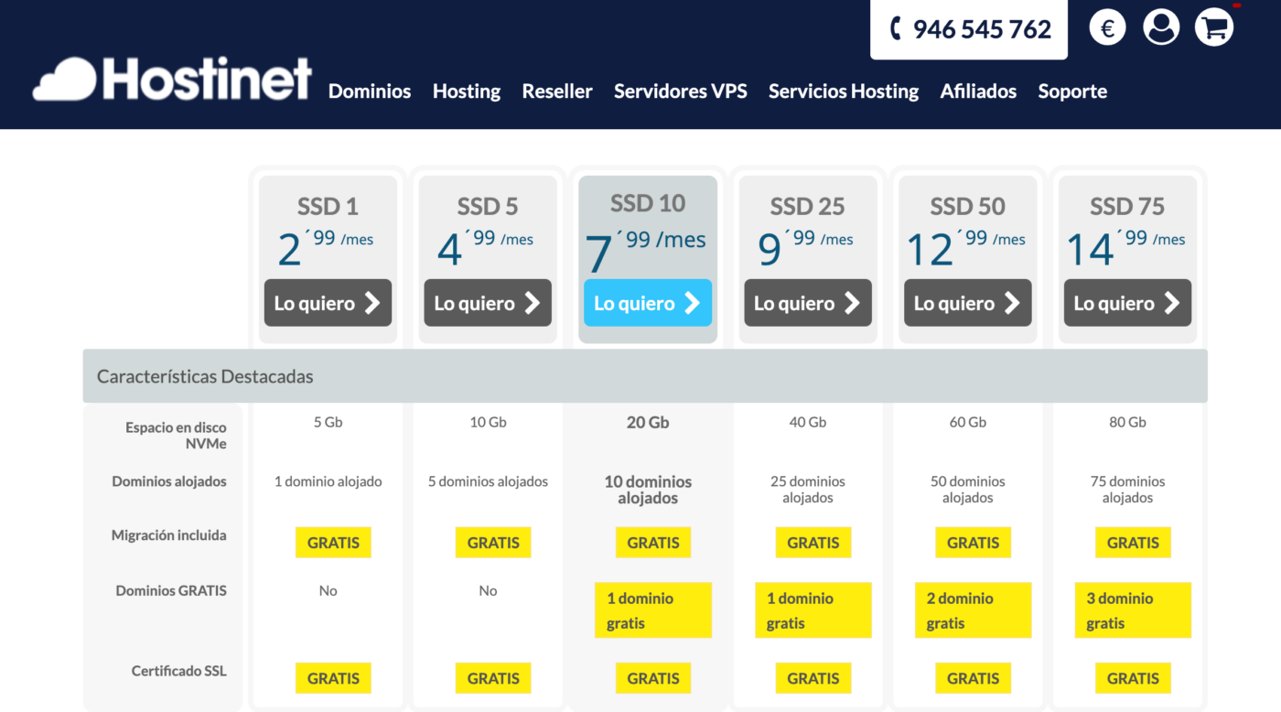Select the SSD 75 plan title

tap(1127, 207)
